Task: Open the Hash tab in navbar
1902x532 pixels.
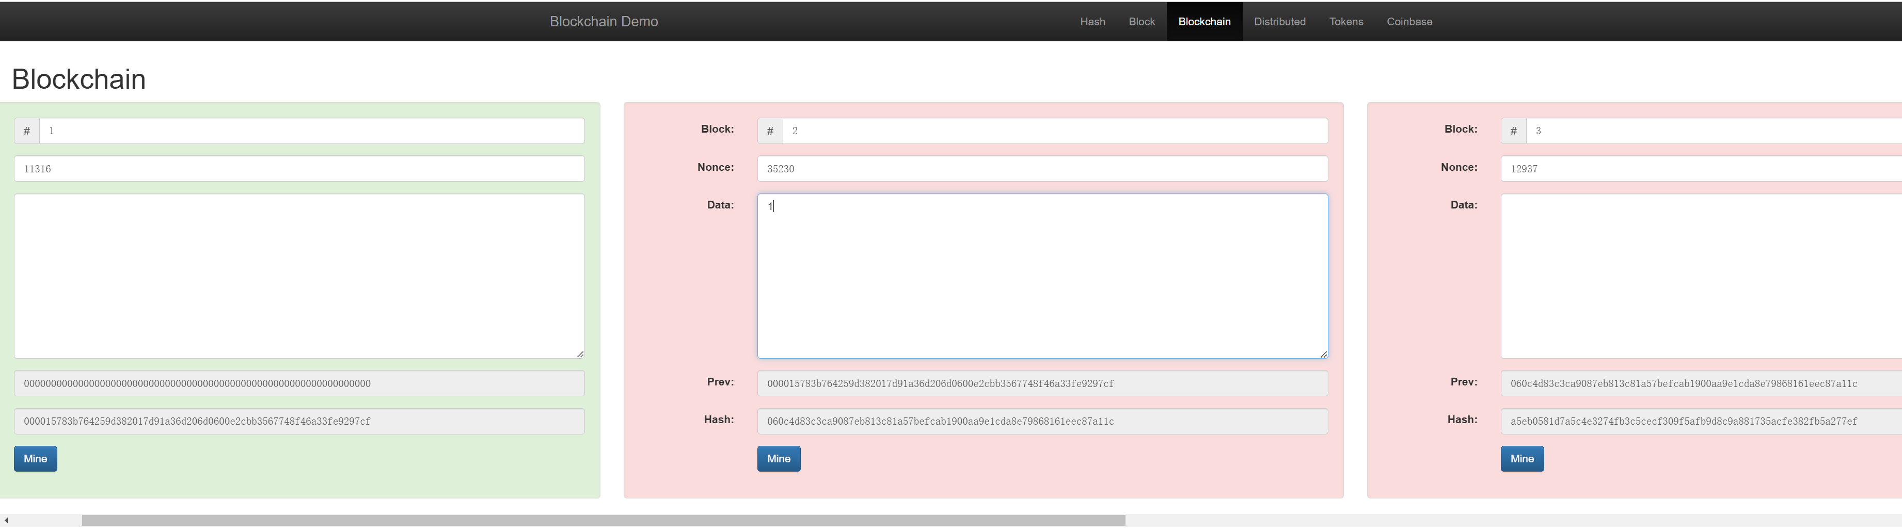Action: tap(1092, 21)
